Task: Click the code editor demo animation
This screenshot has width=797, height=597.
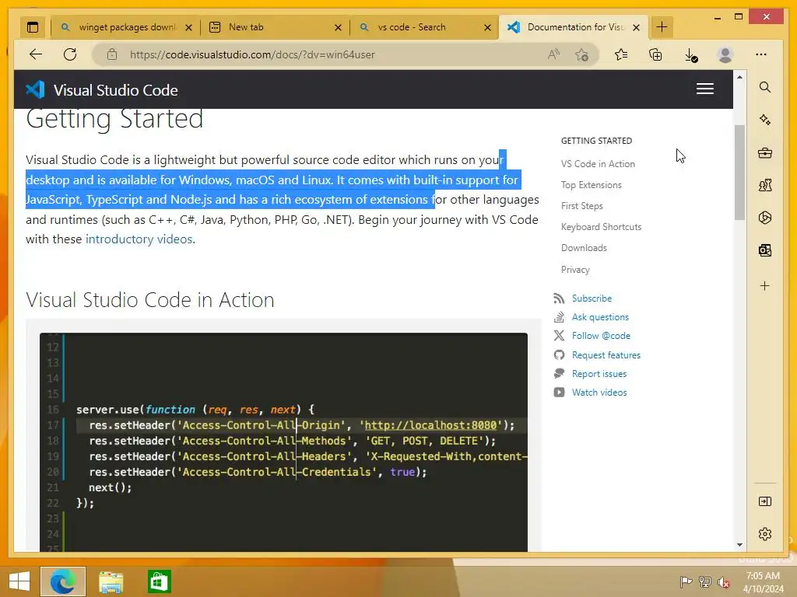Action: click(283, 442)
